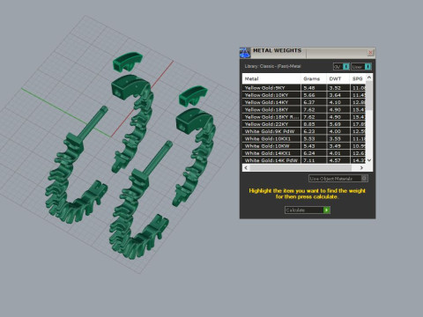This screenshot has width=423, height=317.
Task: Sort by the DWT column header
Action: click(x=338, y=78)
